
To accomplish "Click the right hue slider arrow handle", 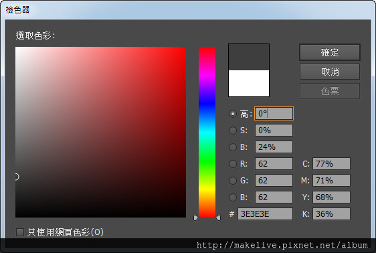I will pyautogui.click(x=218, y=218).
